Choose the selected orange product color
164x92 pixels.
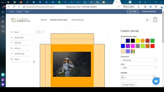(x=142, y=41)
